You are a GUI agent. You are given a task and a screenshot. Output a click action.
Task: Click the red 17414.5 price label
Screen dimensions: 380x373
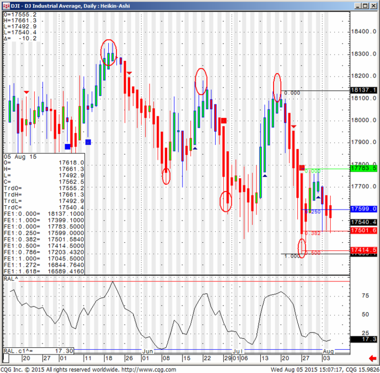point(363,249)
